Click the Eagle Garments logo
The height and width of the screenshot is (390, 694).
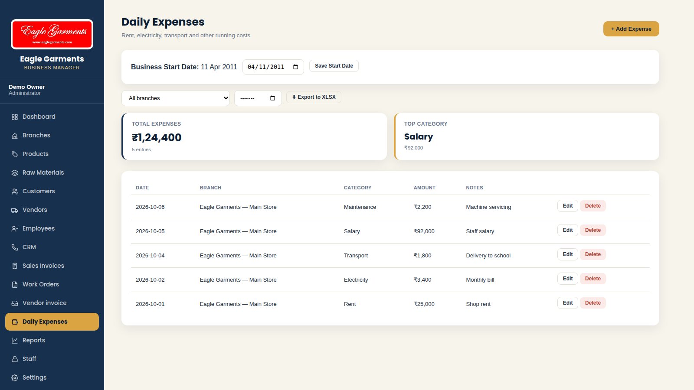[52, 34]
